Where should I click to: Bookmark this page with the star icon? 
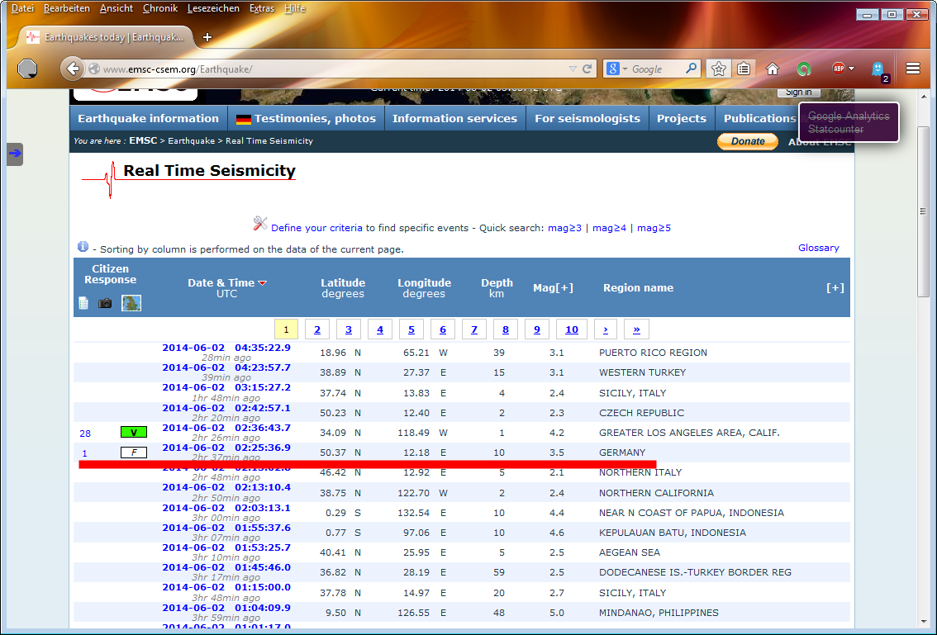point(719,69)
